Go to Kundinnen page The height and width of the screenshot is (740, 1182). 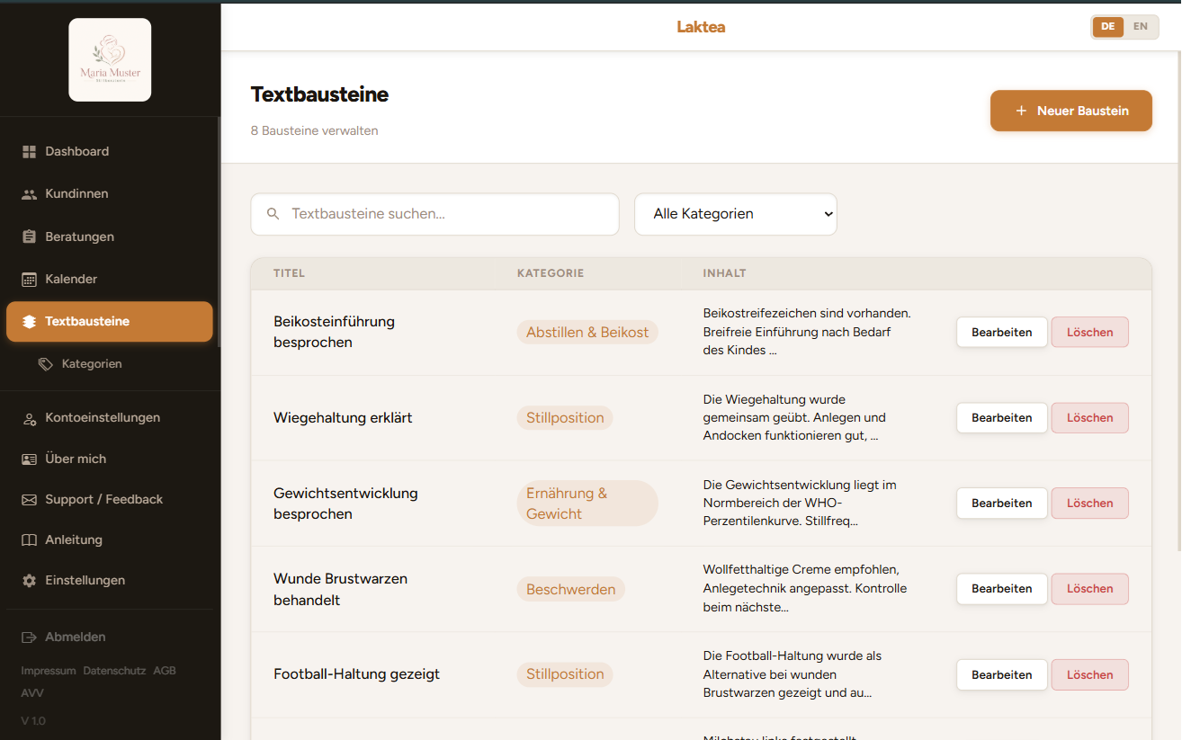[x=110, y=194]
